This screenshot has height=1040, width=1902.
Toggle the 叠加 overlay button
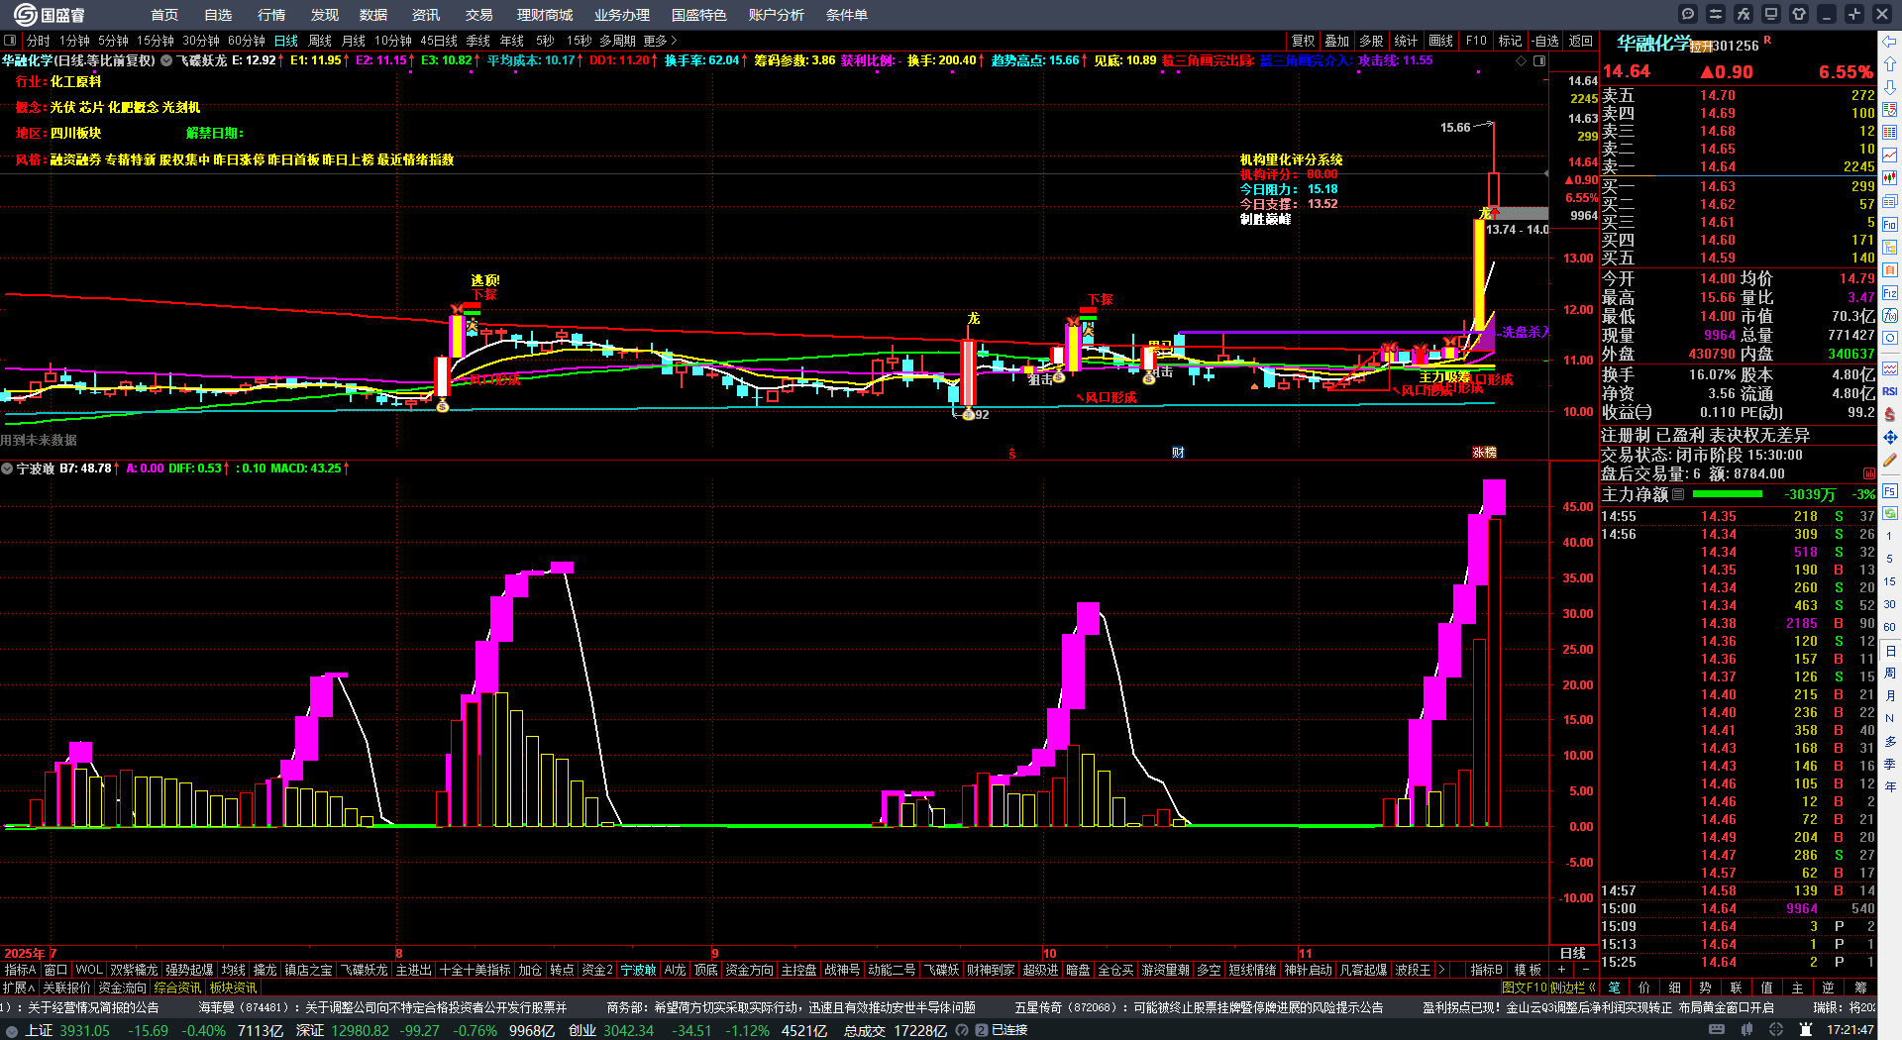pos(1337,41)
